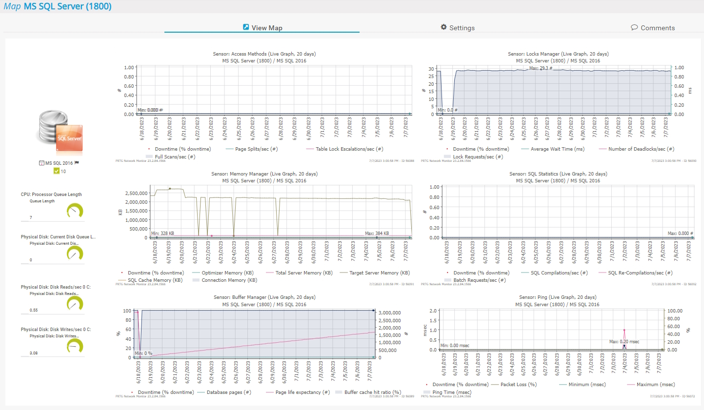This screenshot has width=704, height=410.
Task: Open the SQL Statistics sensor graph
Action: click(559, 228)
